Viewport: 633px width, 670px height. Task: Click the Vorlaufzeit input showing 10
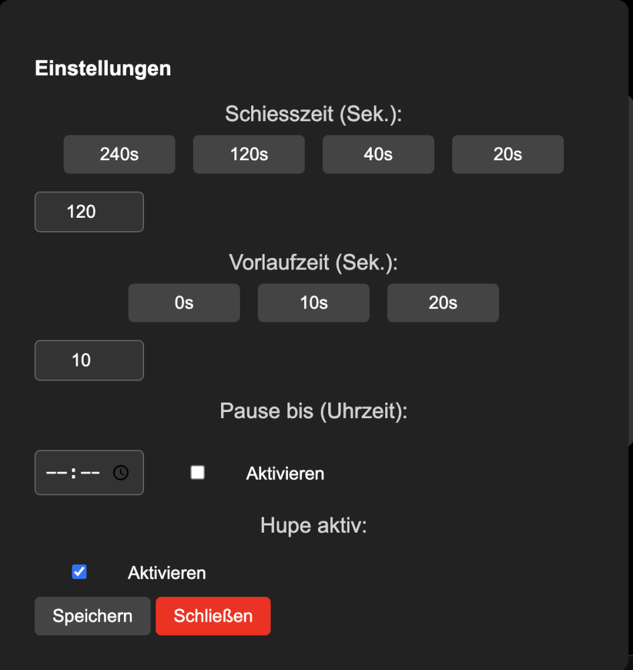pos(89,360)
